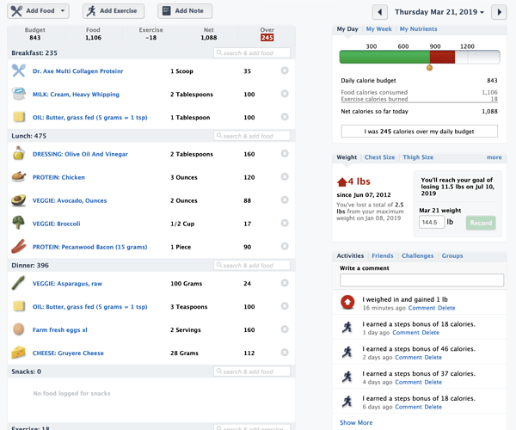Switch to My Week tab
Screen dimensions: 516x430
coord(378,29)
